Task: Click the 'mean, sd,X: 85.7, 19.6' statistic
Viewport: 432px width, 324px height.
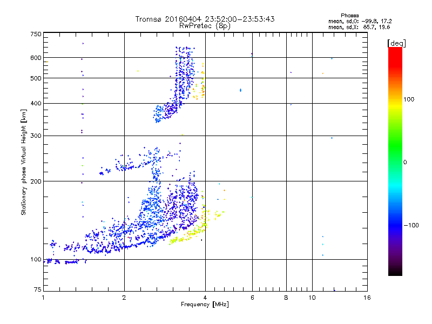Action: point(359,27)
